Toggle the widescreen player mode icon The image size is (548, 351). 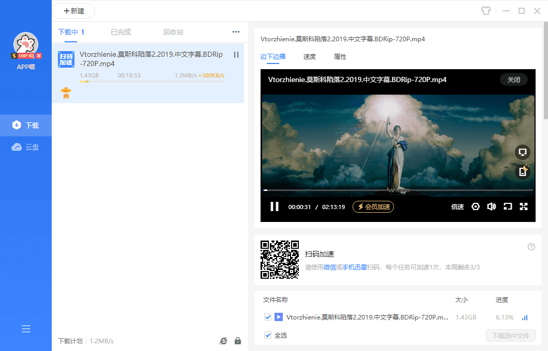pyautogui.click(x=508, y=206)
